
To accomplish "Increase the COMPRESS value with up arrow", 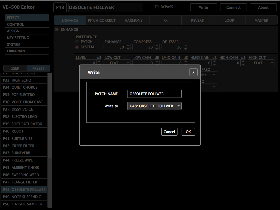I will point(157,46).
